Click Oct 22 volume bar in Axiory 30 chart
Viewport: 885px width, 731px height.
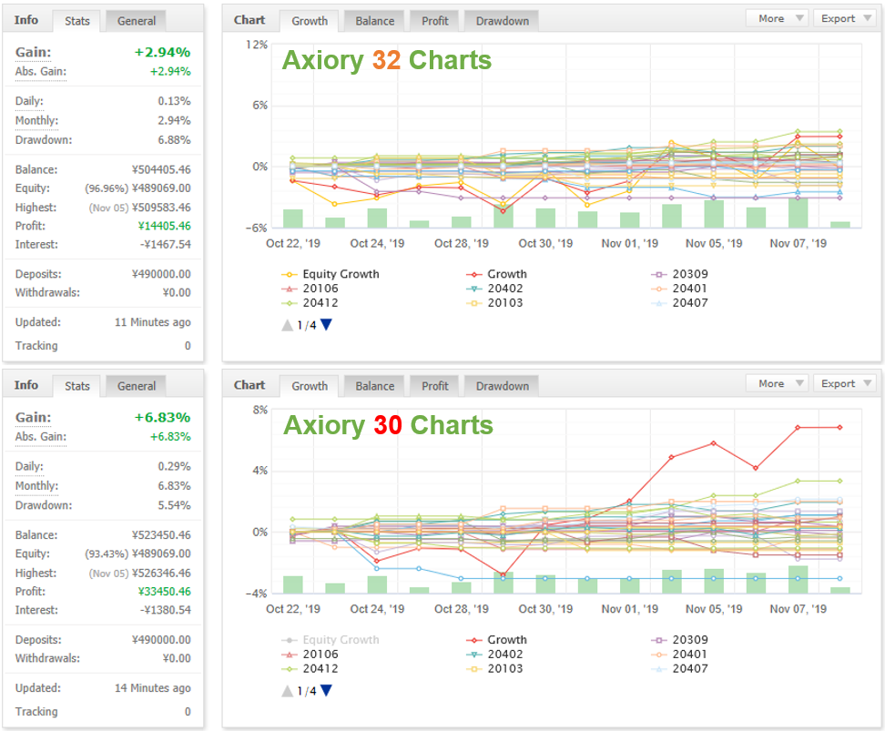click(293, 584)
